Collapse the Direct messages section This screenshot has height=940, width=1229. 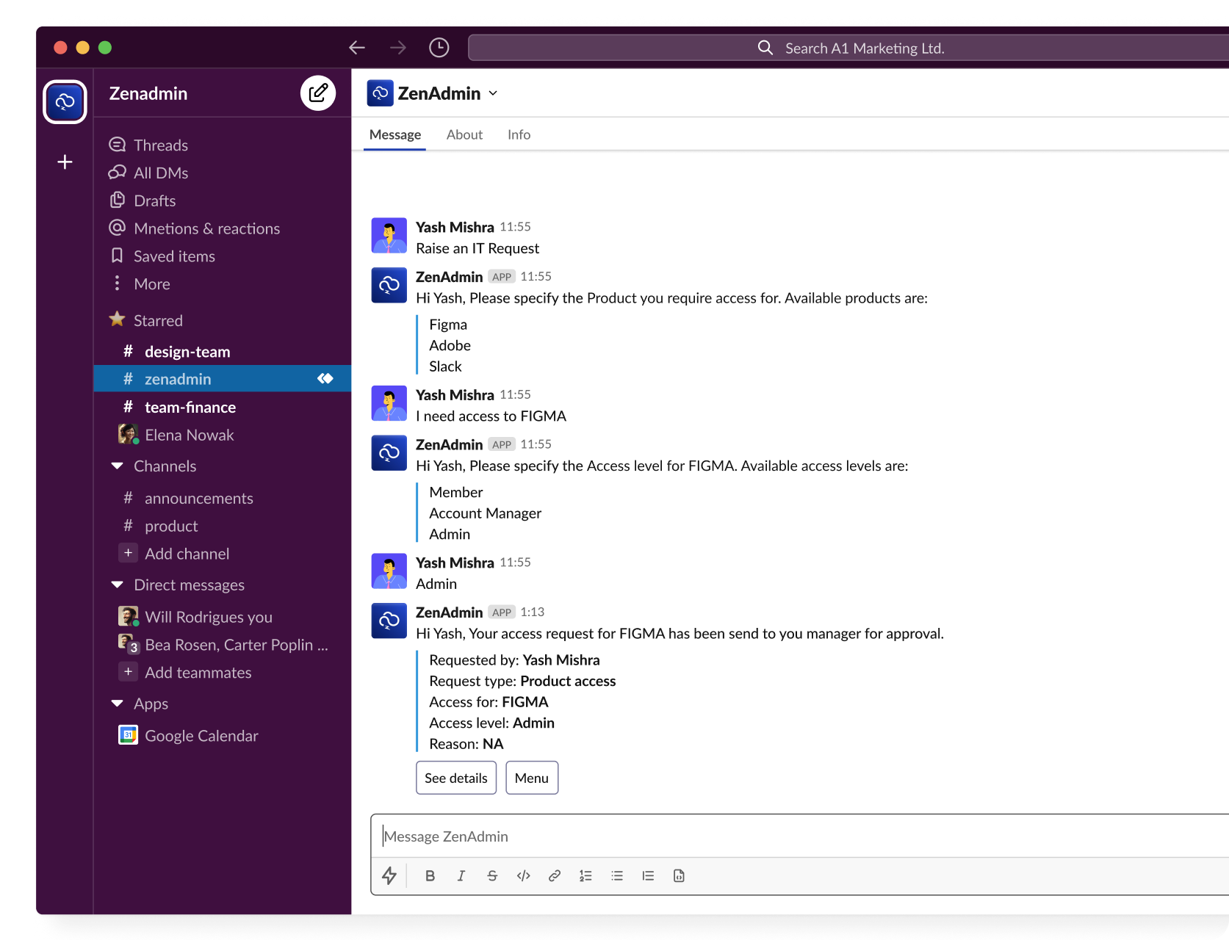[x=117, y=585]
